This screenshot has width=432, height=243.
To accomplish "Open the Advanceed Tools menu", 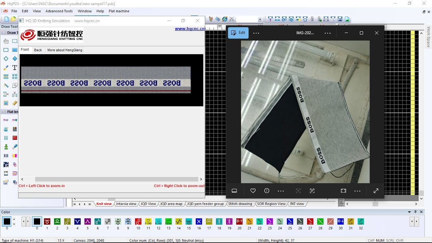I will pos(59,11).
